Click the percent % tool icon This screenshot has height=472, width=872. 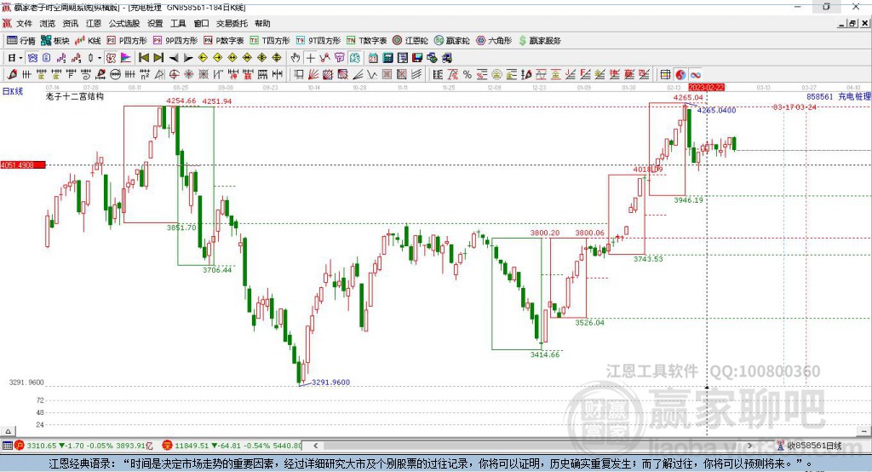pyautogui.click(x=468, y=75)
